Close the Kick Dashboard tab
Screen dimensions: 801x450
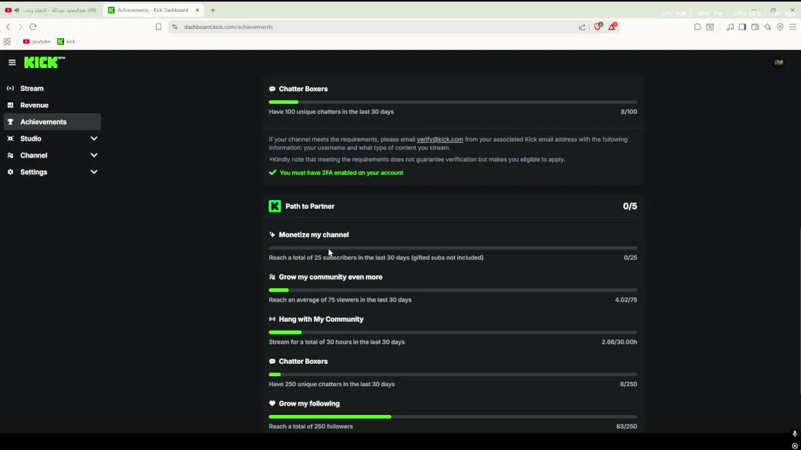pyautogui.click(x=197, y=10)
